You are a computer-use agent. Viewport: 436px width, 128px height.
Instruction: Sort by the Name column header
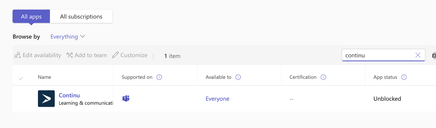(x=44, y=77)
